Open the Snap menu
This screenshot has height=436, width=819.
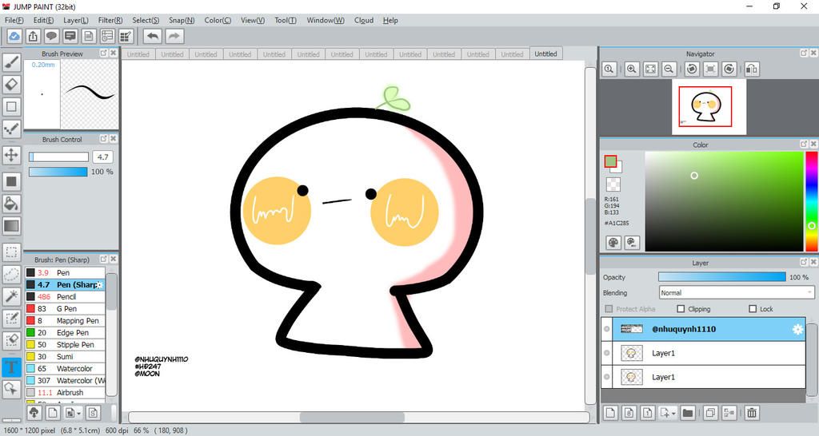[182, 20]
